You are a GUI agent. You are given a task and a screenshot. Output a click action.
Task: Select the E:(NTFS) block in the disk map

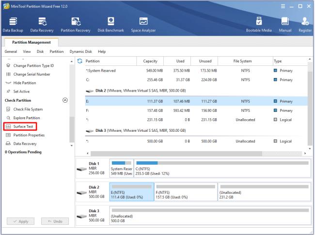coord(132,192)
